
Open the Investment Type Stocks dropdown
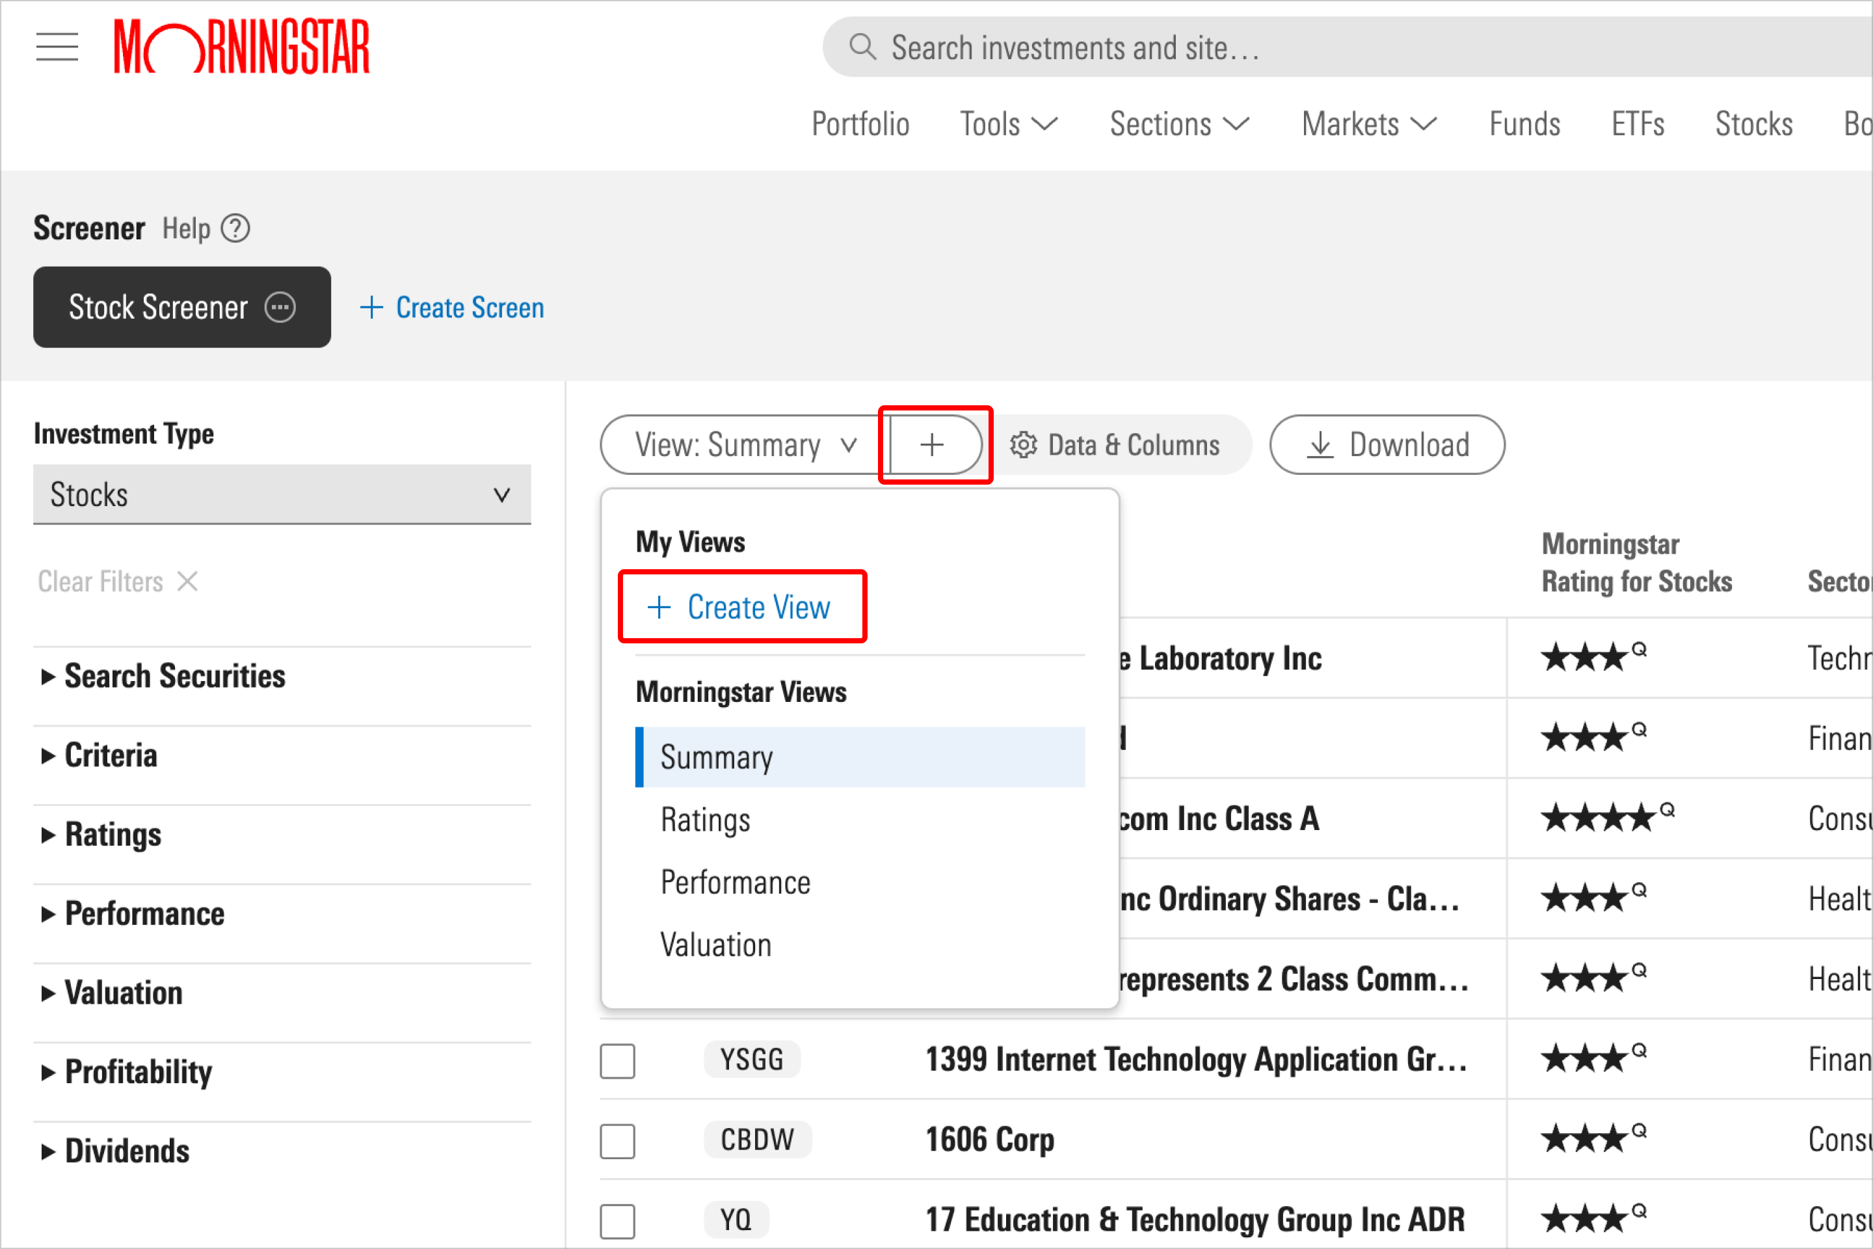click(282, 494)
